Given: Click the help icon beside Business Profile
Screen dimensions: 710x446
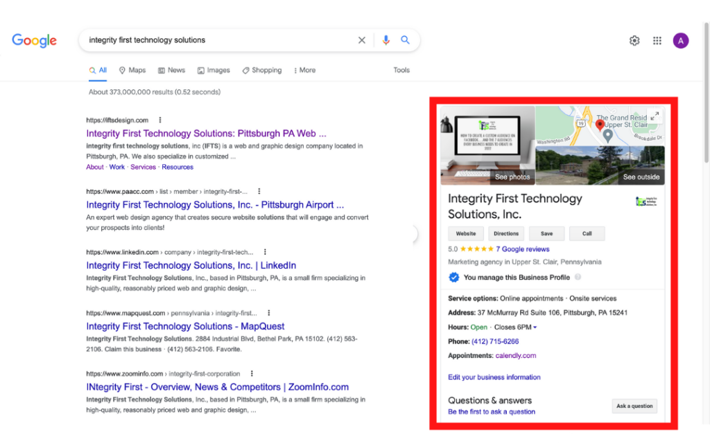Looking at the screenshot, I should tap(578, 277).
